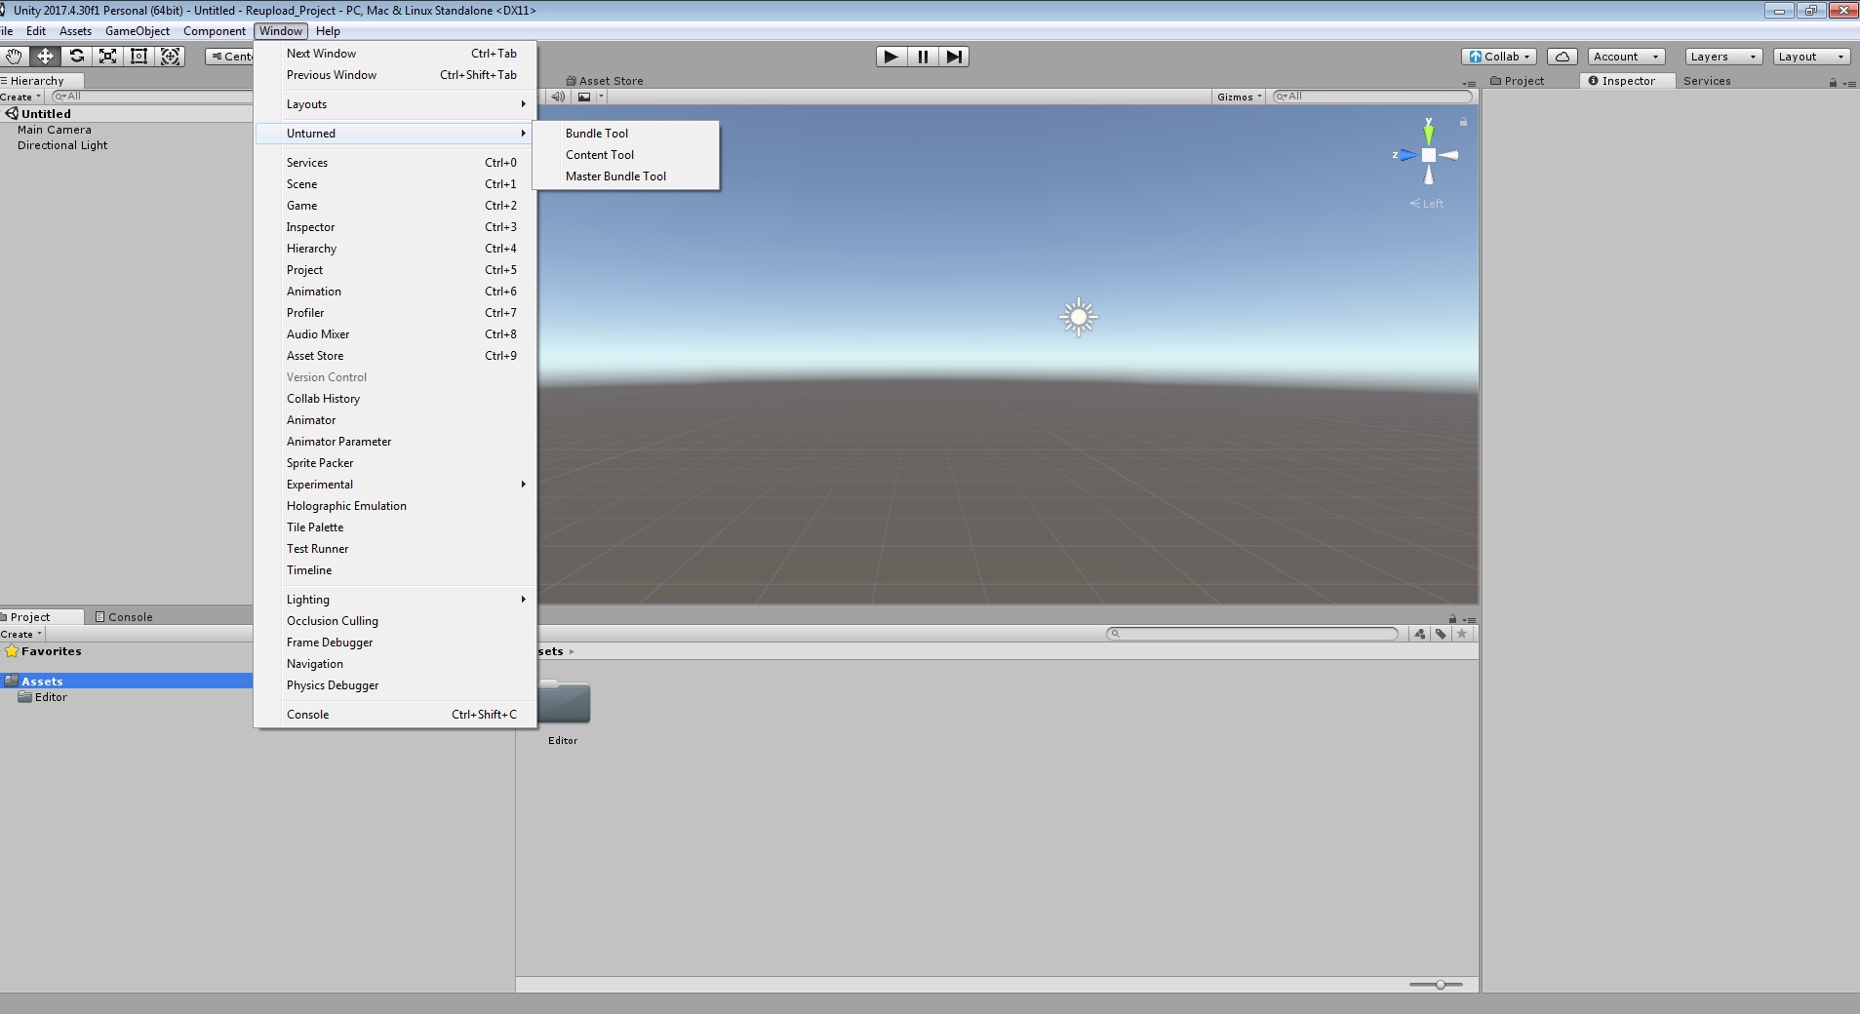Toggle Project panel lock icon

1452,619
